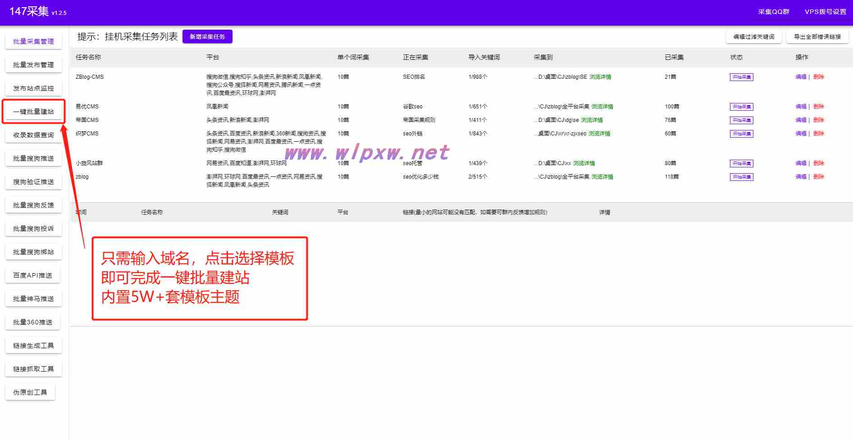Open 链接生成工具 sidebar item
The height and width of the screenshot is (440, 853).
[x=33, y=346]
